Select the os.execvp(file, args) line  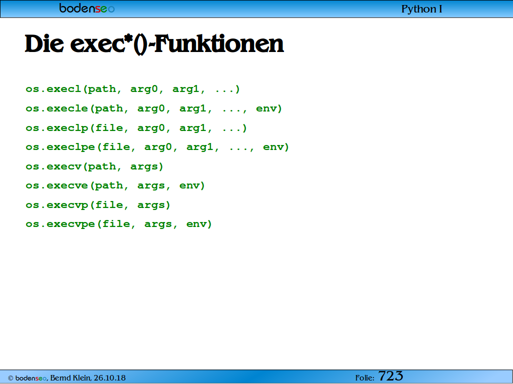pos(98,205)
